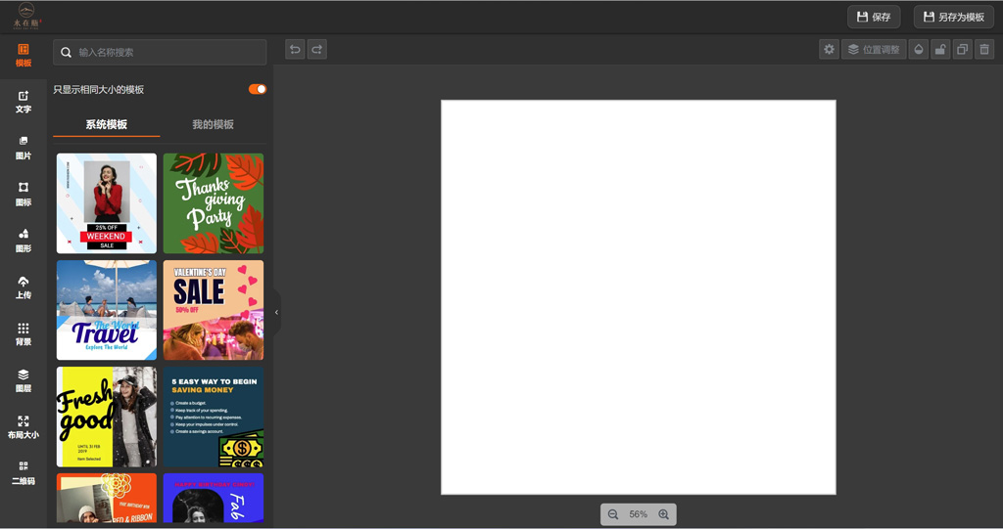
Task: Click the blank white canvas
Action: pyautogui.click(x=639, y=297)
